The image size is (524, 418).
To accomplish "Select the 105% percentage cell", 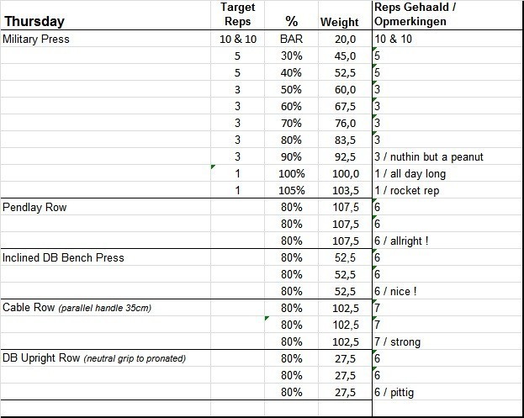I will point(291,190).
